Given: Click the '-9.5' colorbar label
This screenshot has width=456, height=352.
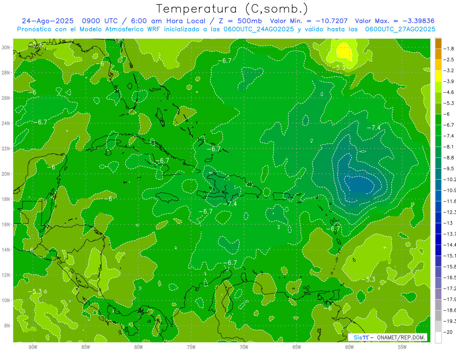Looking at the screenshot, I should [x=449, y=169].
